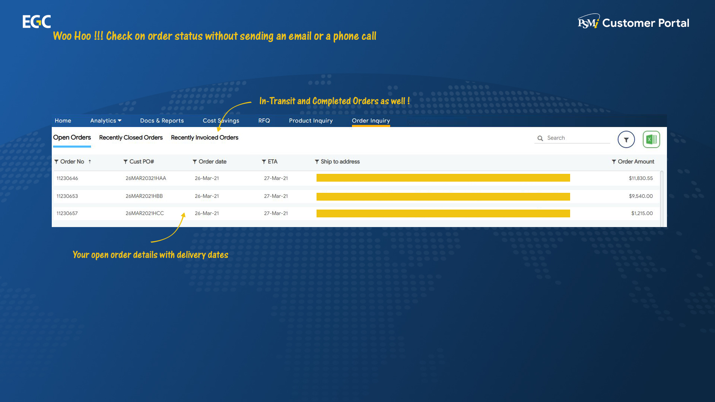Expand the Analytics dropdown menu
The image size is (715, 402).
[106, 121]
